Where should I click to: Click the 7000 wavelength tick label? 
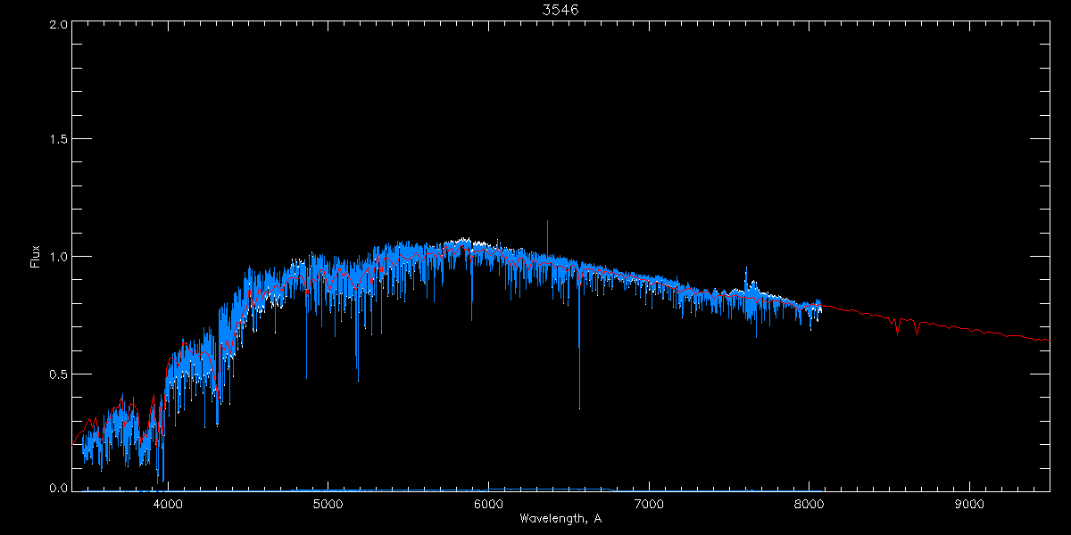[649, 504]
